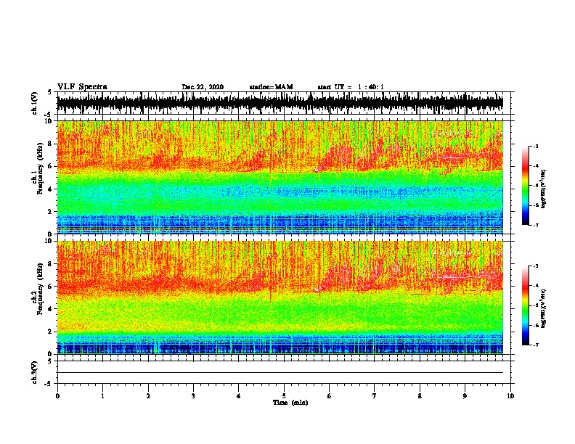This screenshot has height=444, width=575.
Task: Click time axis tick label "1"
Action: click(x=102, y=396)
